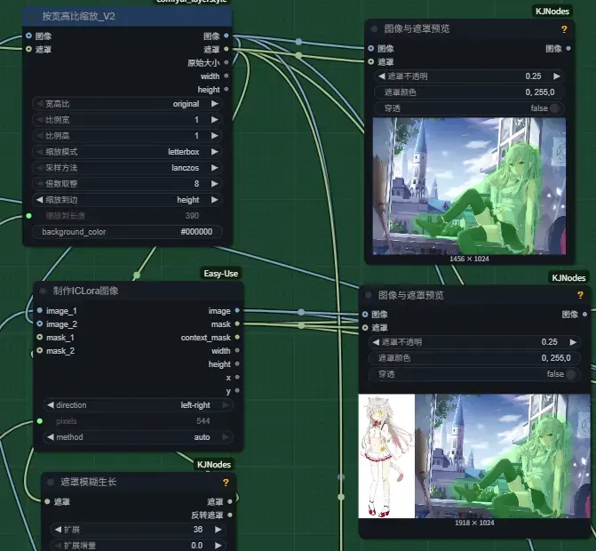
Task: Open help question mark on top 图像与遮罩预览 node
Action: 564,29
